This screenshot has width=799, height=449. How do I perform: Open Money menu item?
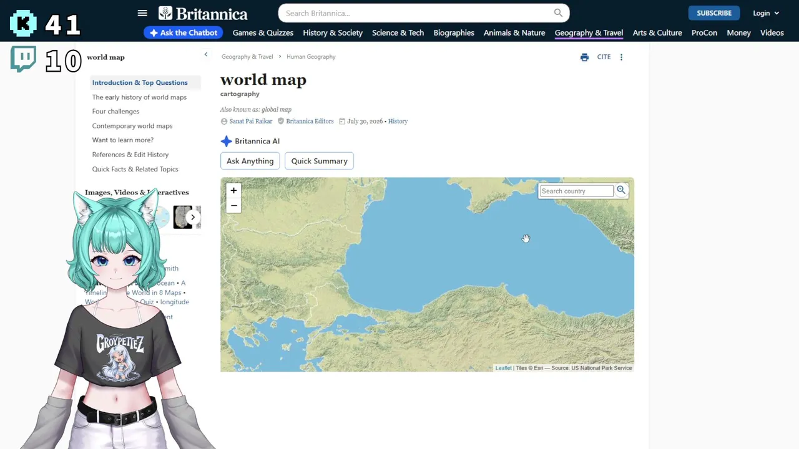[x=738, y=33]
